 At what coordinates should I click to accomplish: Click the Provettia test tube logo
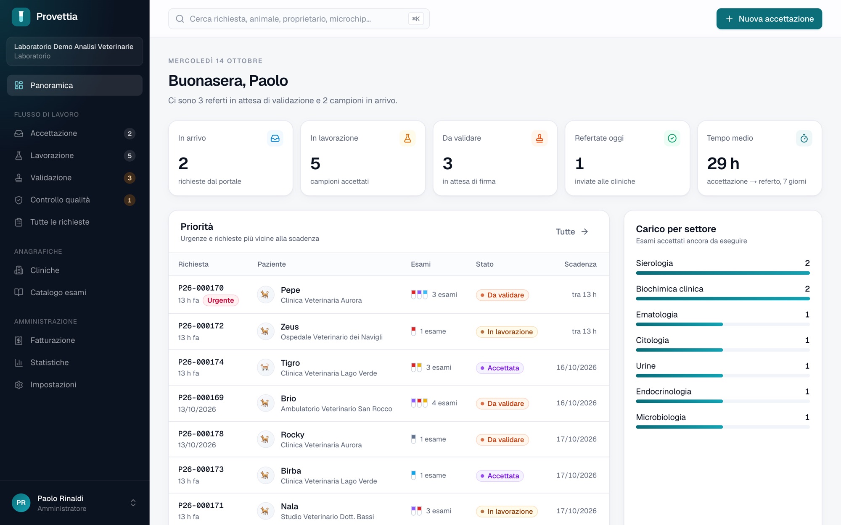[21, 17]
